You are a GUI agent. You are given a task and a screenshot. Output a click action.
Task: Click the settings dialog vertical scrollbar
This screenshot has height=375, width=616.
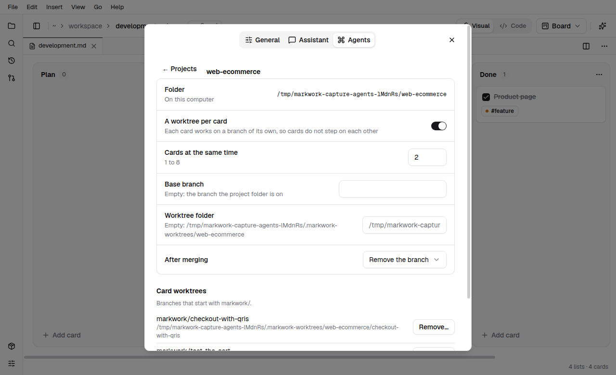point(469,162)
